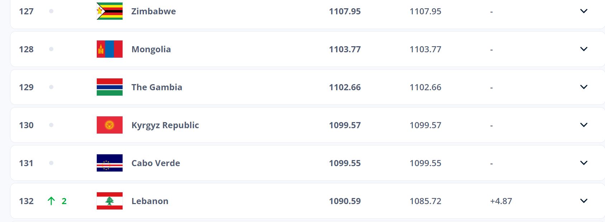This screenshot has width=605, height=222.
Task: Click the Cabo Verde flag icon
Action: point(109,163)
